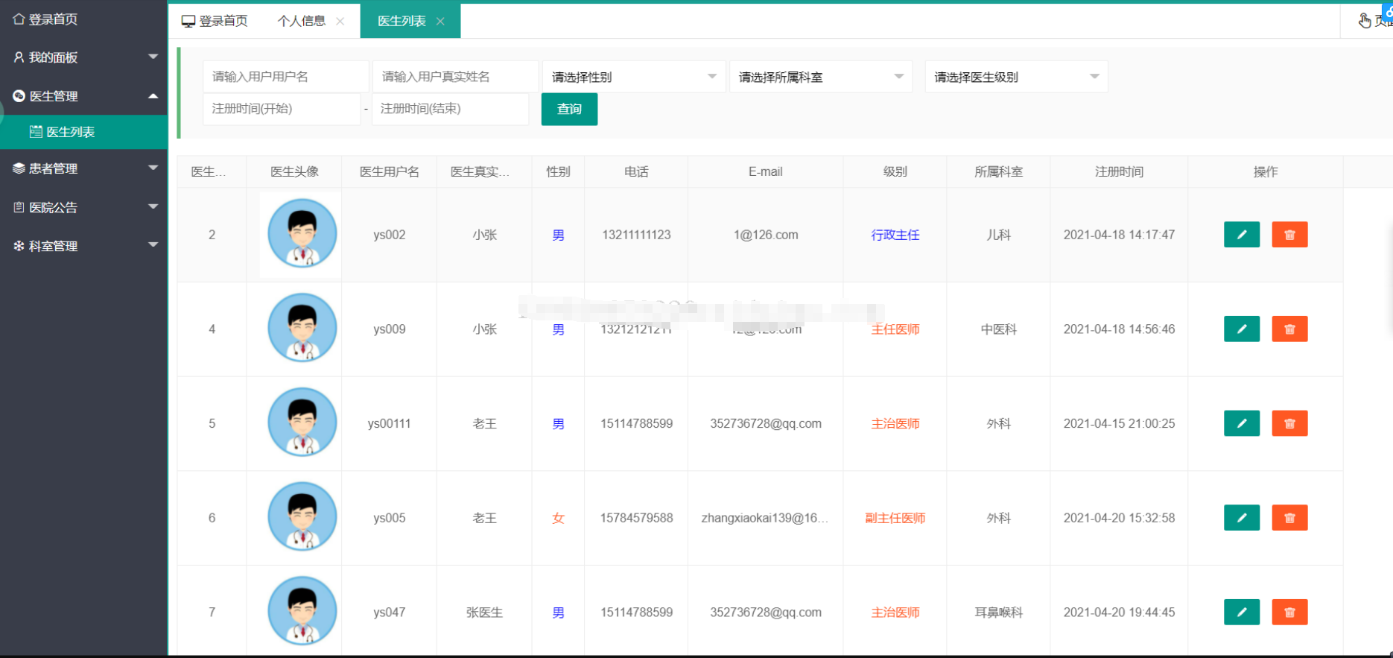Open avatar of doctor ys005
This screenshot has height=658, width=1393.
[x=302, y=517]
